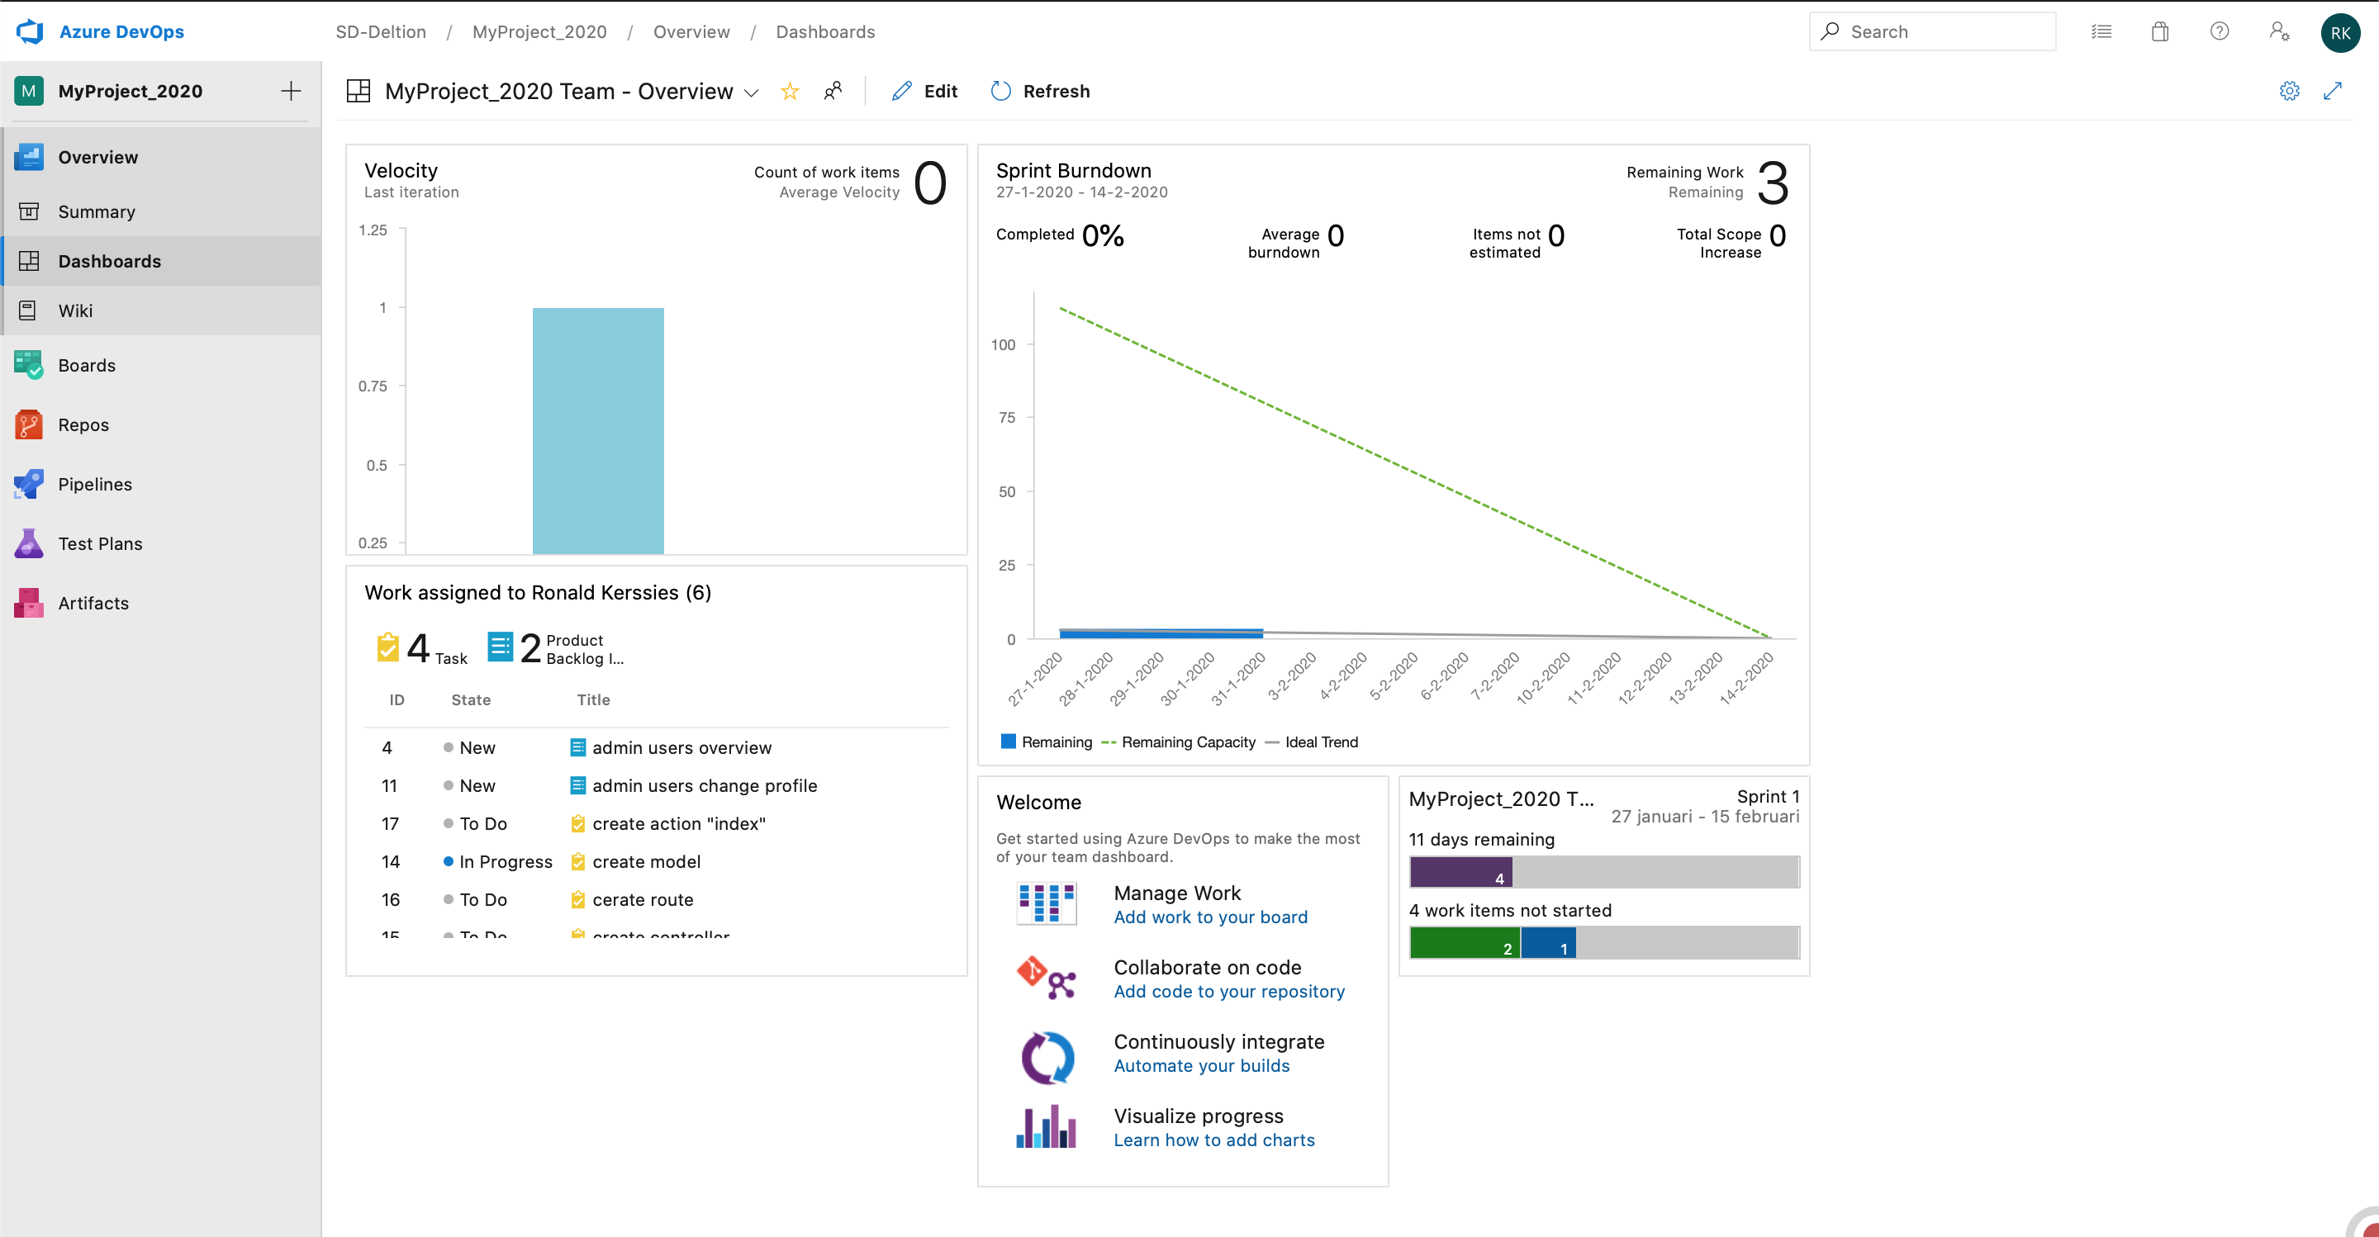
Task: Click the green segment of work items bar
Action: click(1465, 942)
